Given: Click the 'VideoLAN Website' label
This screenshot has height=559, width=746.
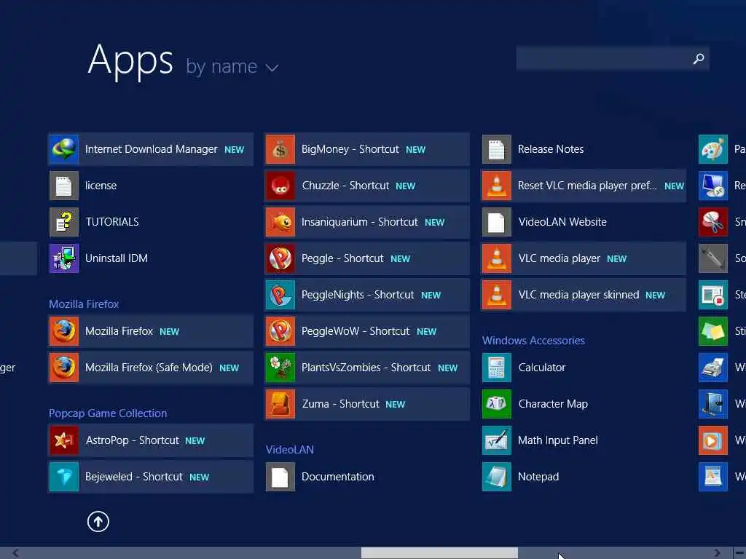Looking at the screenshot, I should tap(562, 222).
